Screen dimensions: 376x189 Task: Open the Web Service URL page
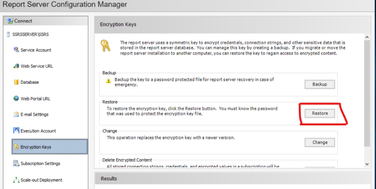(x=37, y=66)
